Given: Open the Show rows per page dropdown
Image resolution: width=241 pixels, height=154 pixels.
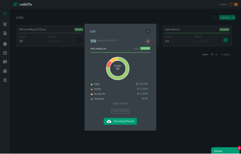Looking at the screenshot, I should coord(214,54).
